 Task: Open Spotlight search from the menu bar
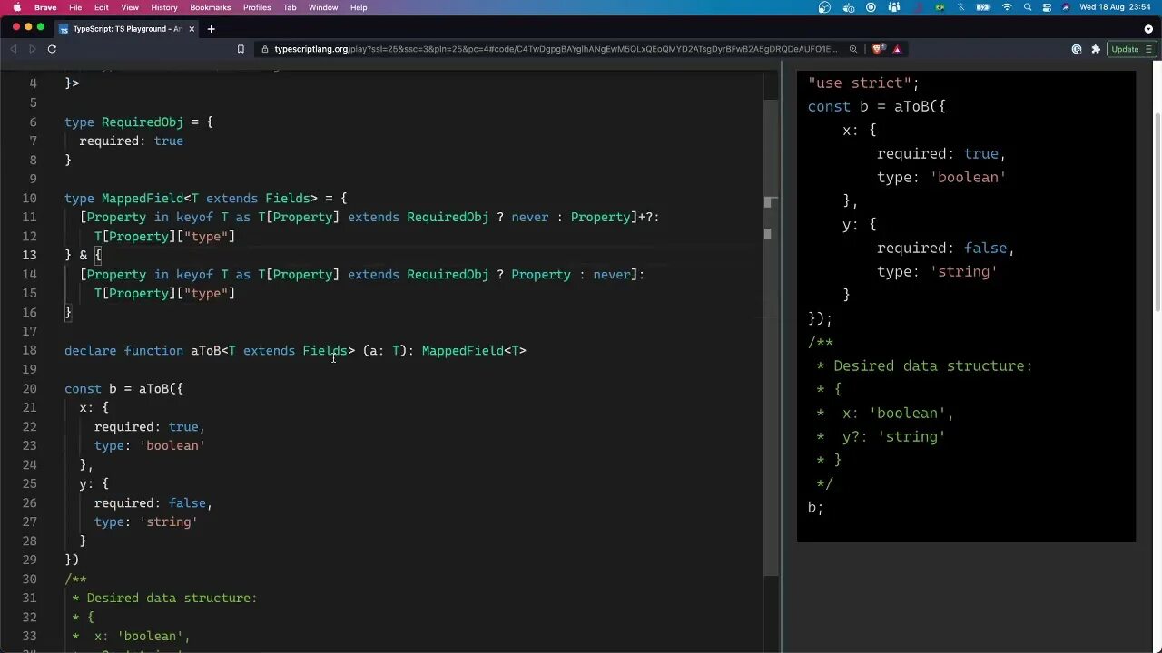(1028, 8)
